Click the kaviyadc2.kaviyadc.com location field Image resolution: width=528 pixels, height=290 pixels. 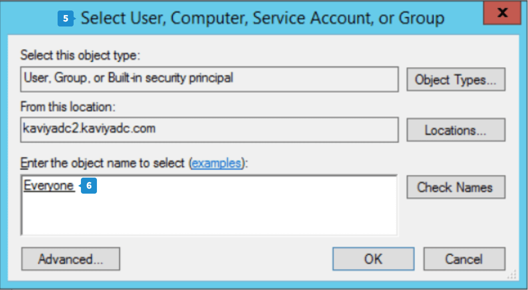209,129
